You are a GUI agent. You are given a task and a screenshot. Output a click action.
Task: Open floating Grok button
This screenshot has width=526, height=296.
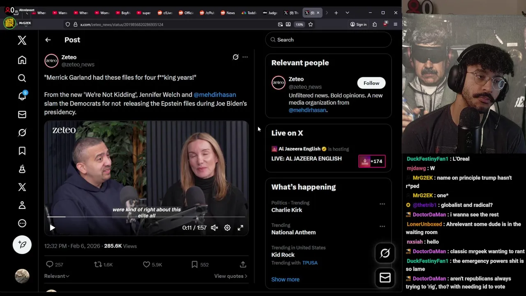coord(385,253)
